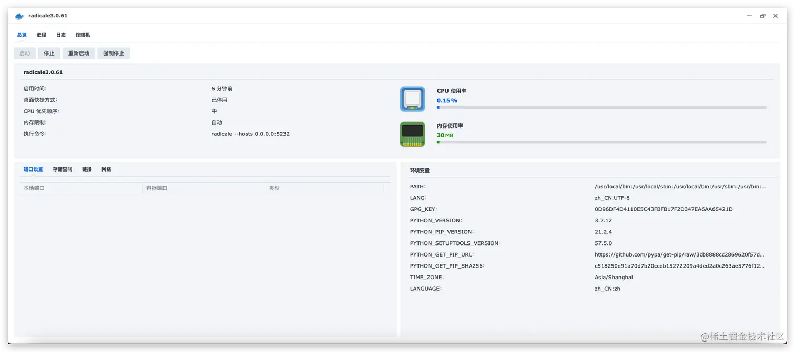
Task: Click the PYTHON_PIP_VERSION value 21.2.4
Action: [603, 232]
